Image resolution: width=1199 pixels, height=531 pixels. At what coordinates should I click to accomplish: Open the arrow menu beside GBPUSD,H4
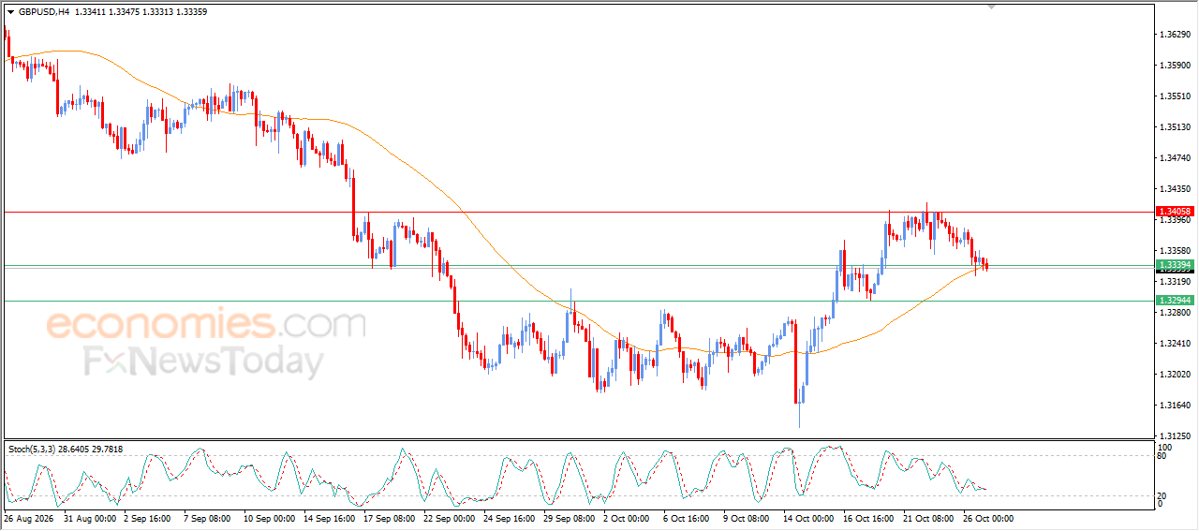point(10,12)
